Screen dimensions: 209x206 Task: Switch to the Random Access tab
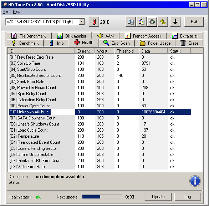(x=143, y=36)
